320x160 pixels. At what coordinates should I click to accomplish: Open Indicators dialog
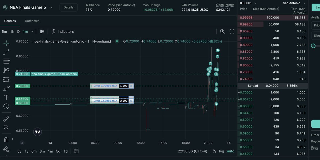pyautogui.click(x=63, y=31)
